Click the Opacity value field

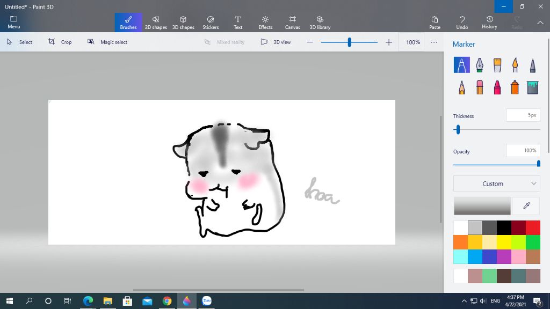[x=523, y=151]
